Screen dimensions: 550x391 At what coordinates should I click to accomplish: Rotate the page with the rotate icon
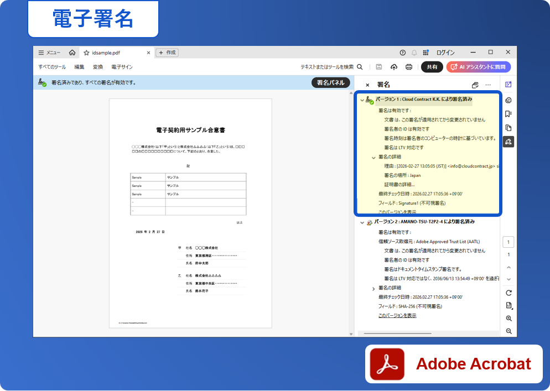[509, 293]
